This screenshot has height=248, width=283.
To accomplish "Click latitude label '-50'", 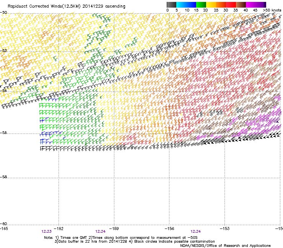I will pos(3,13).
